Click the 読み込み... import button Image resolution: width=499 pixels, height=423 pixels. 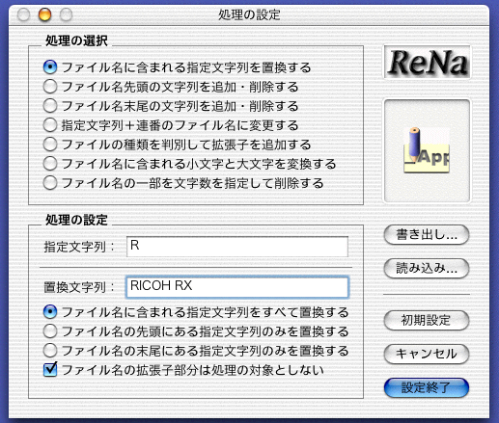(x=427, y=268)
